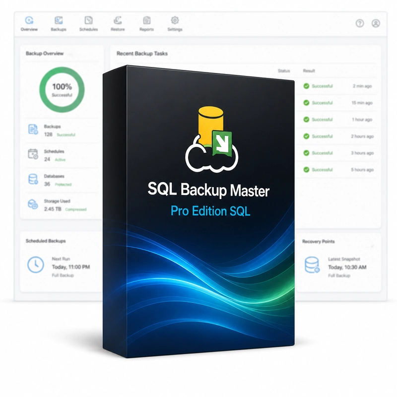This screenshot has width=397, height=397.
Task: Open the Overview tab icon
Action: [29, 20]
